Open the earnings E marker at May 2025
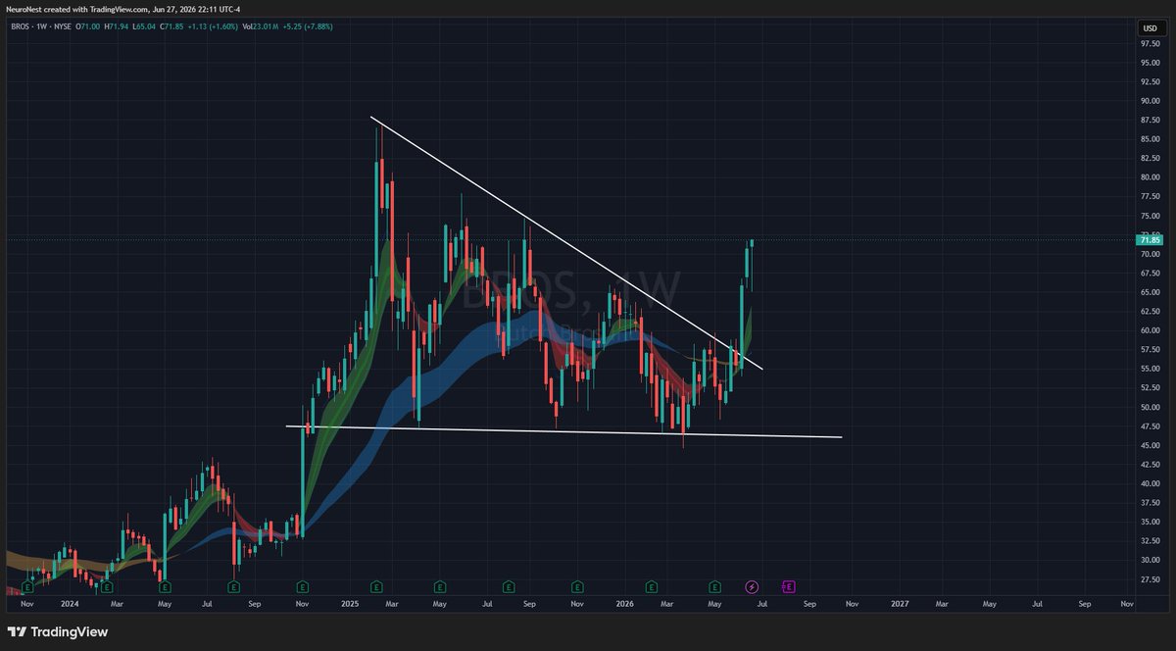 click(x=440, y=586)
